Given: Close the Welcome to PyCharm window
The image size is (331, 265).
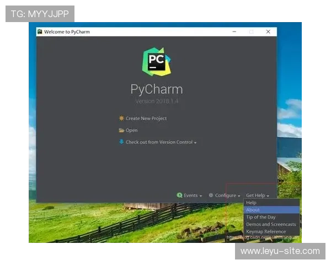Looking at the screenshot, I should pyautogui.click(x=268, y=31).
